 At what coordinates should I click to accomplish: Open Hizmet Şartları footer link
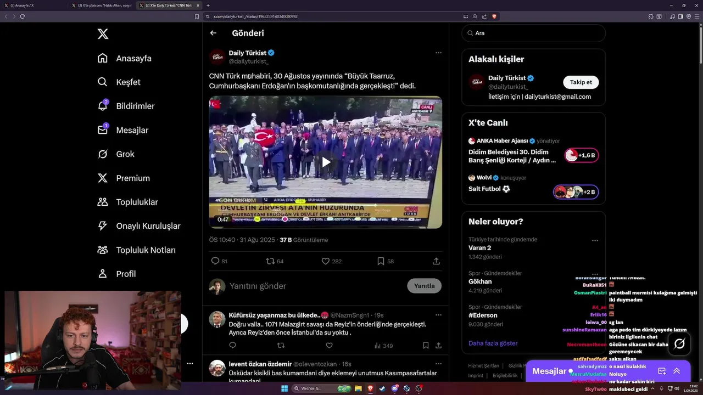[483, 366]
